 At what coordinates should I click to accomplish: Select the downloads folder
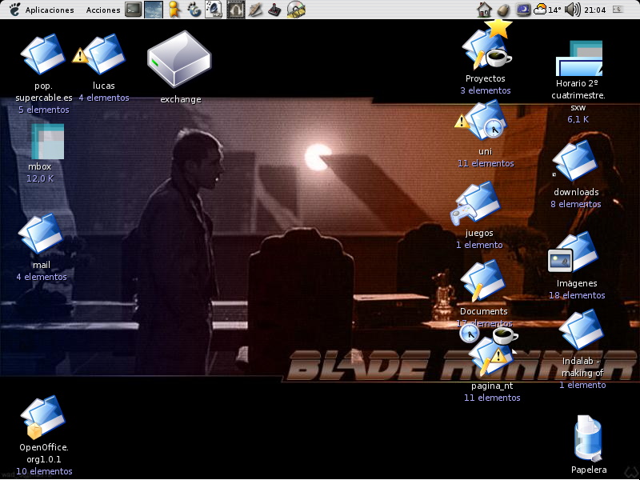tap(575, 161)
